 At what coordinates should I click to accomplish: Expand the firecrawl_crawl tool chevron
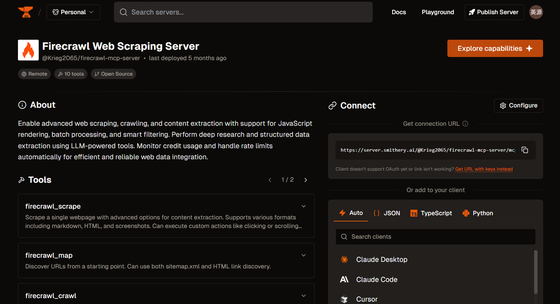click(x=304, y=296)
